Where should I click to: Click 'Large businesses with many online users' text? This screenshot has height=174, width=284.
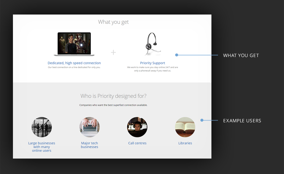click(x=42, y=147)
